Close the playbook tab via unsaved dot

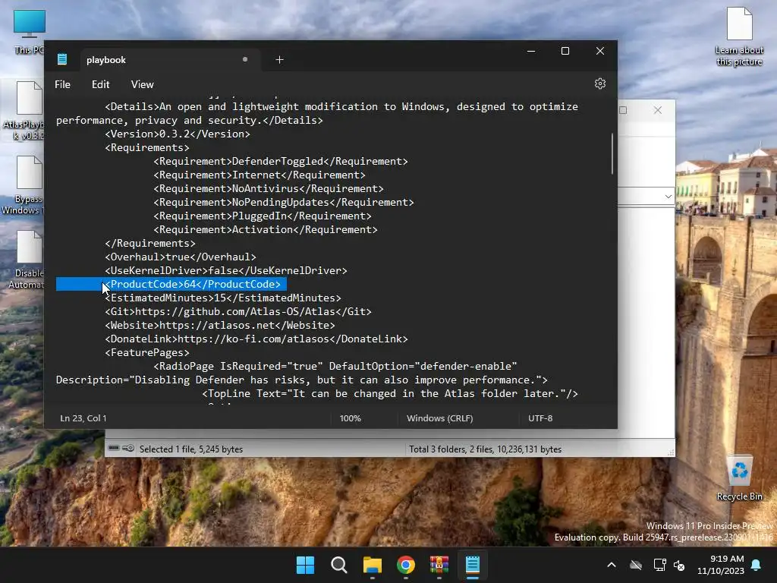click(x=245, y=59)
